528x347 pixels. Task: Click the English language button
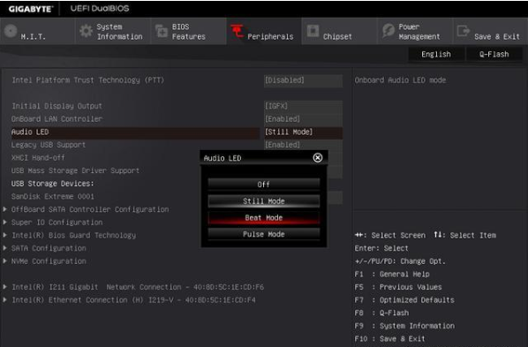(436, 54)
